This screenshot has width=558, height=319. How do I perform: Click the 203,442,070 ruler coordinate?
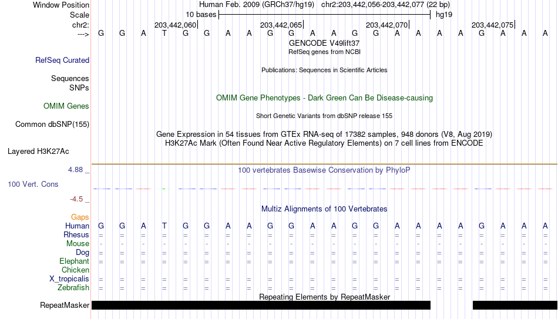(x=387, y=25)
